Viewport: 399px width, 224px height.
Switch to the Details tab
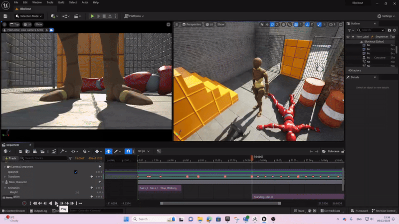click(355, 77)
